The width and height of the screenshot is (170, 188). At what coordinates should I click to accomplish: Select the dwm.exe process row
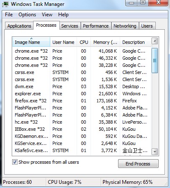tap(82, 86)
